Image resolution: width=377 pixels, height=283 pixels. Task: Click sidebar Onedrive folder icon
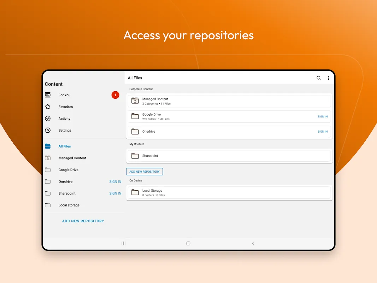click(48, 181)
